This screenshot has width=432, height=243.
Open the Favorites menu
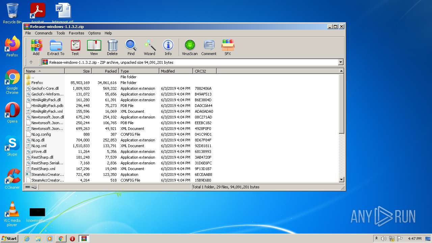click(x=77, y=33)
